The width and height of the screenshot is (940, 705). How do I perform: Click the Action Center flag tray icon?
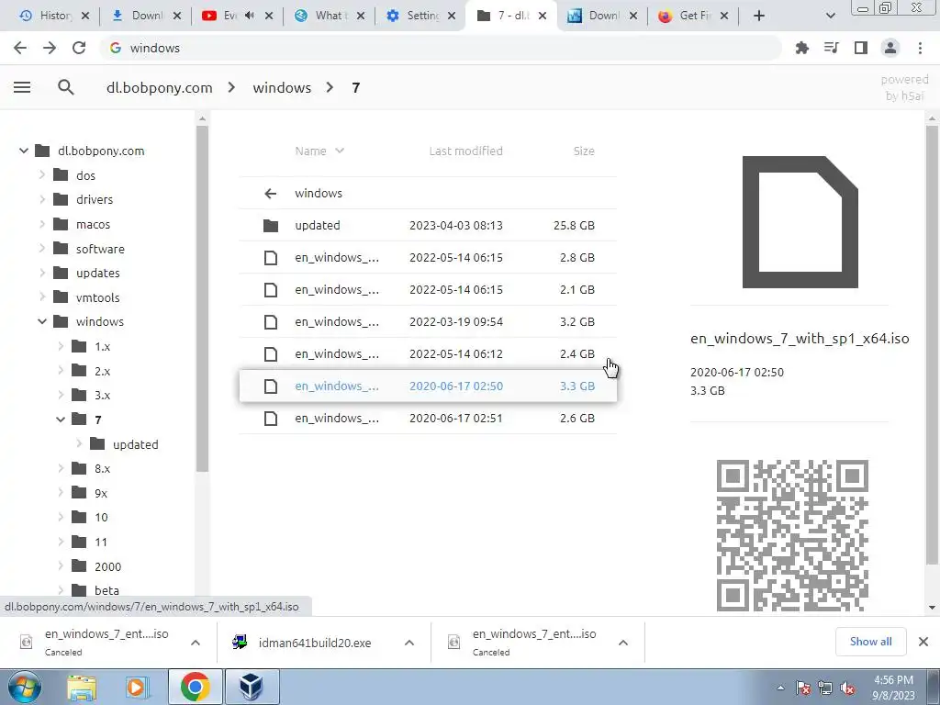pyautogui.click(x=803, y=688)
